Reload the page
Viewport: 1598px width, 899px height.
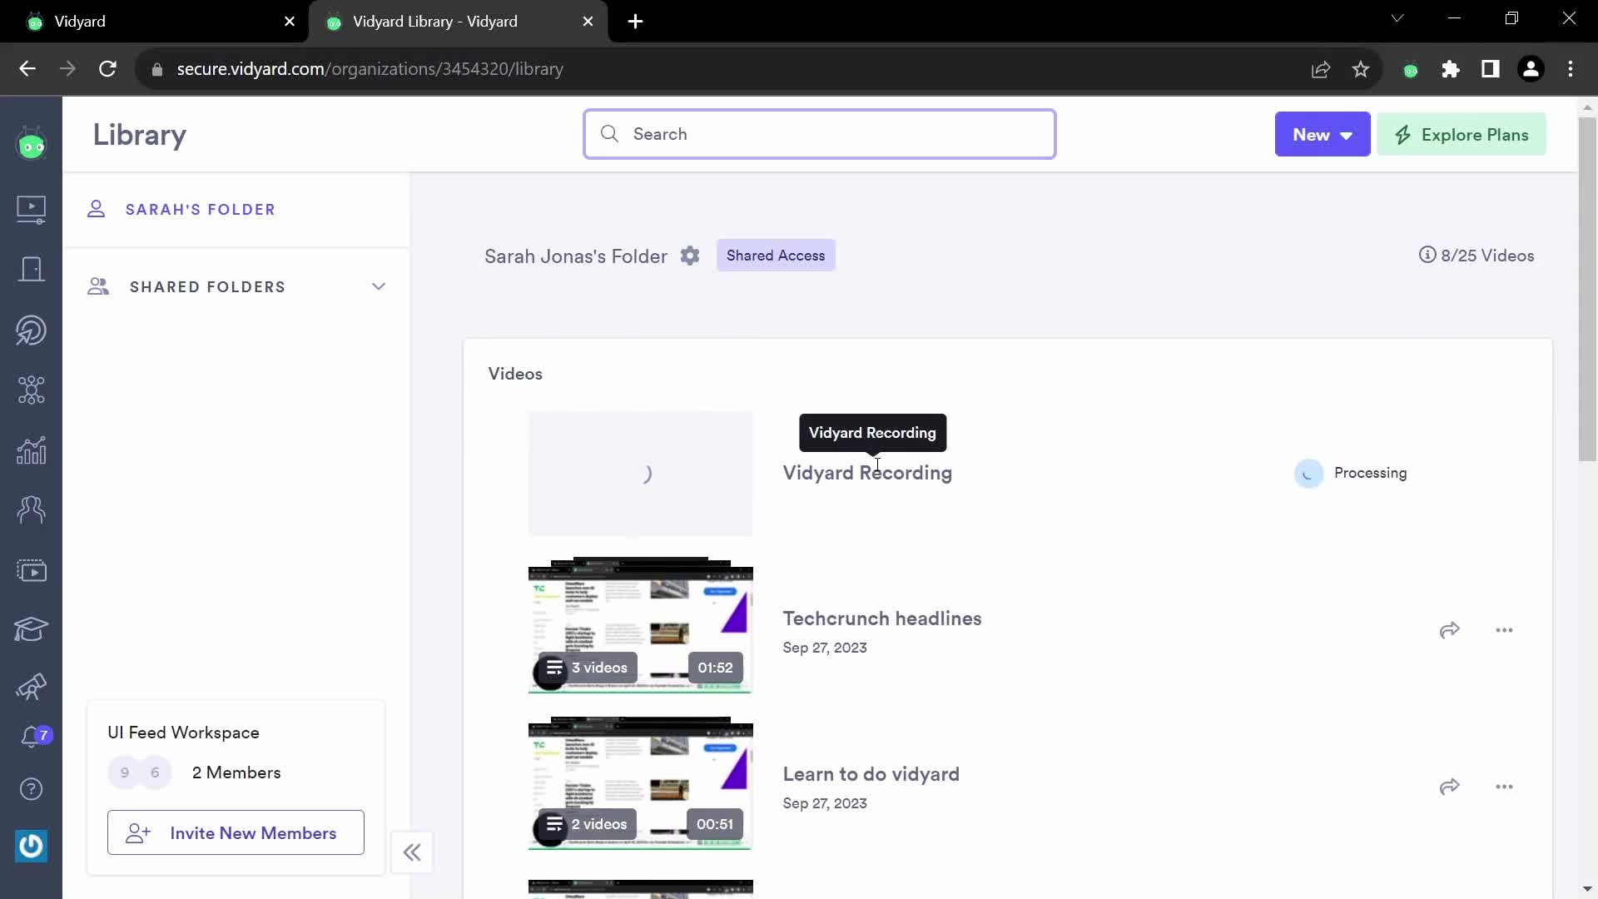click(107, 69)
